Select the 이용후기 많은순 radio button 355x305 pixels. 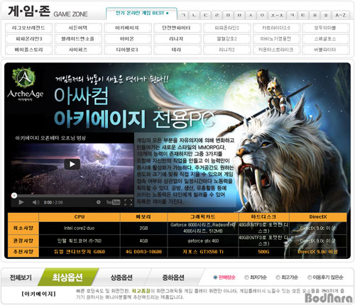310,277
